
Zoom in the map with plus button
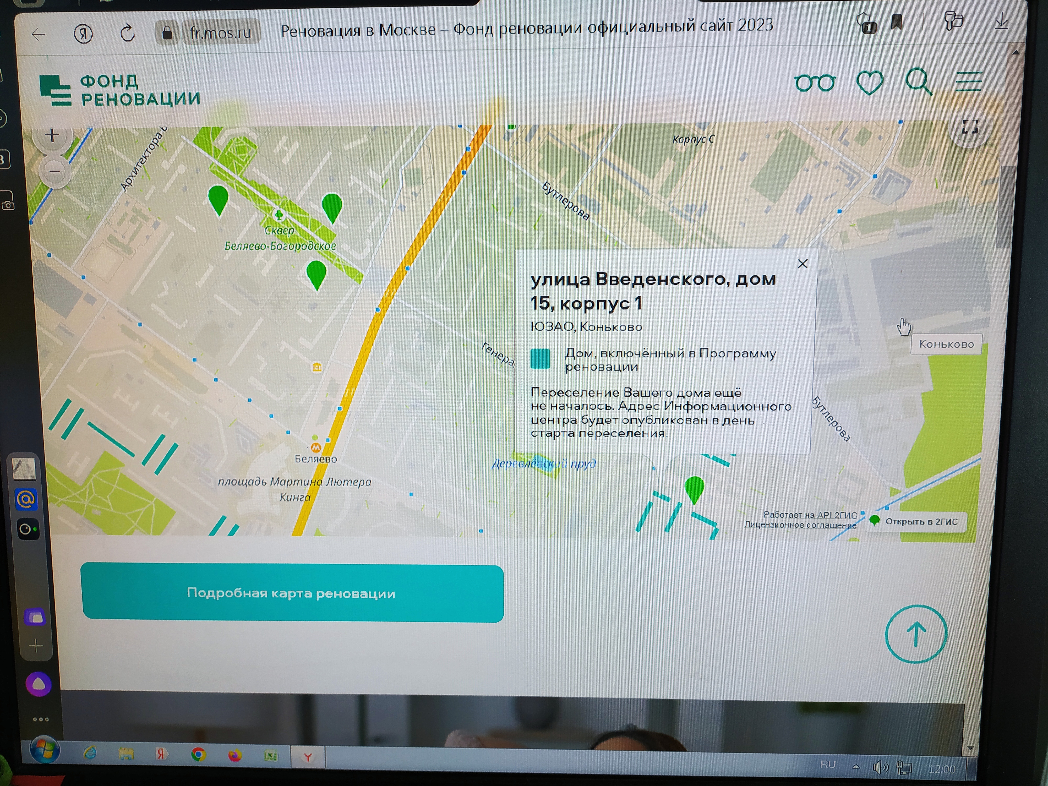pyautogui.click(x=52, y=136)
